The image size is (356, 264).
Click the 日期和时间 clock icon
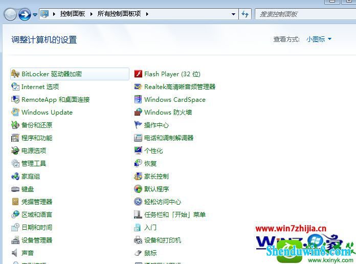pyautogui.click(x=15, y=227)
